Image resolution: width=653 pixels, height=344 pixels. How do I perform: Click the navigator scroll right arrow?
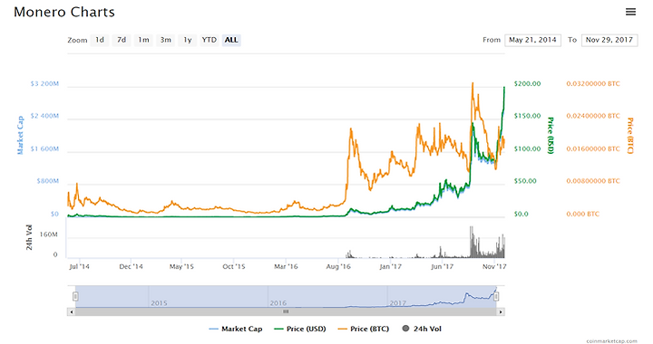(x=501, y=311)
